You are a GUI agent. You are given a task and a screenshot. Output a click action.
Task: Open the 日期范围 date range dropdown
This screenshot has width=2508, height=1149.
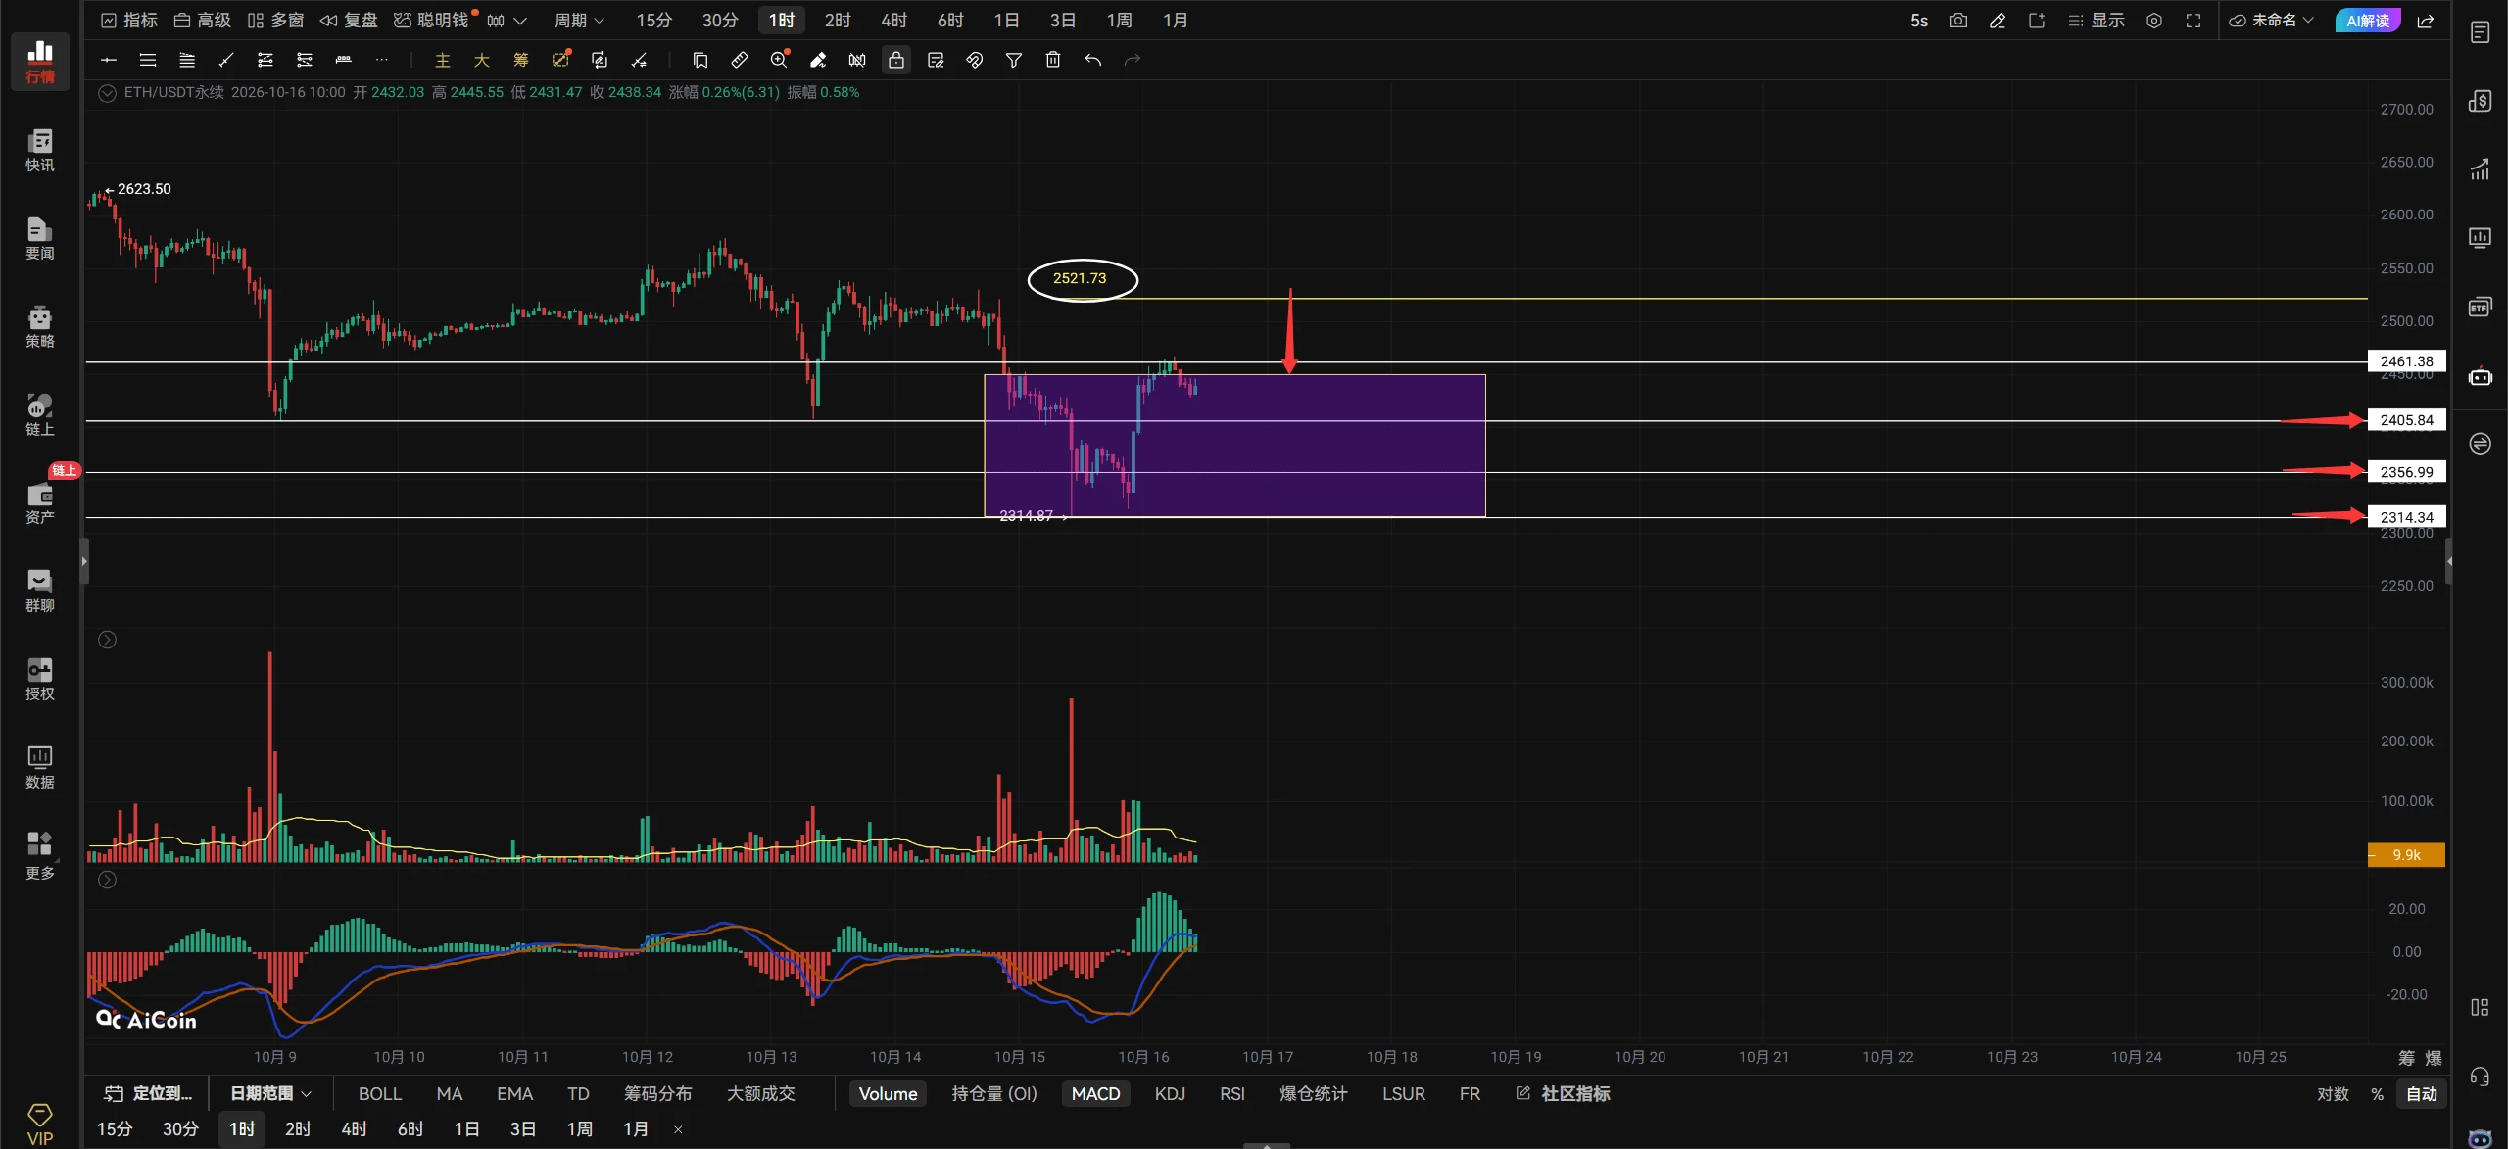(270, 1093)
